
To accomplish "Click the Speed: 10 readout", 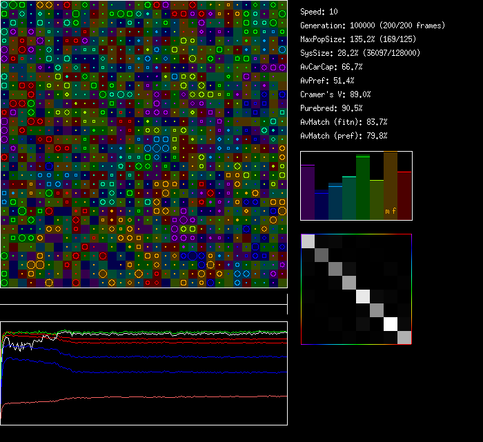I will 319,12.
